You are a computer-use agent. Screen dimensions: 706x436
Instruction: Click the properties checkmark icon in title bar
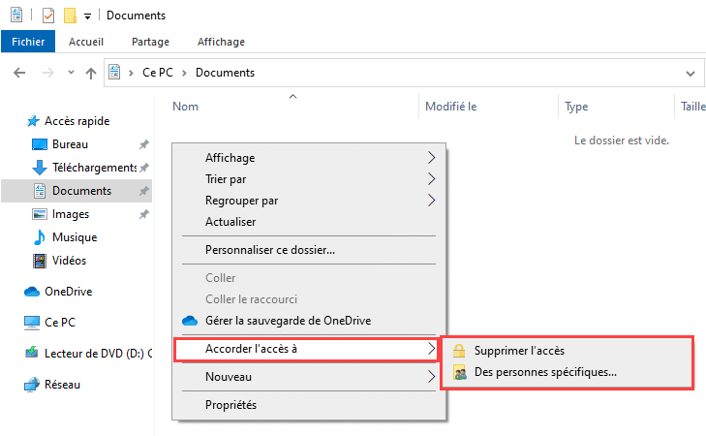pyautogui.click(x=48, y=16)
